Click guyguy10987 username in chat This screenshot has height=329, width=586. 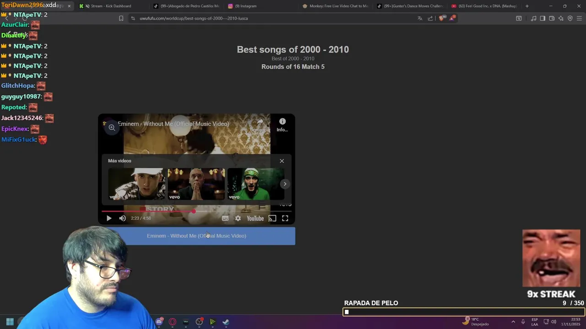coord(22,97)
